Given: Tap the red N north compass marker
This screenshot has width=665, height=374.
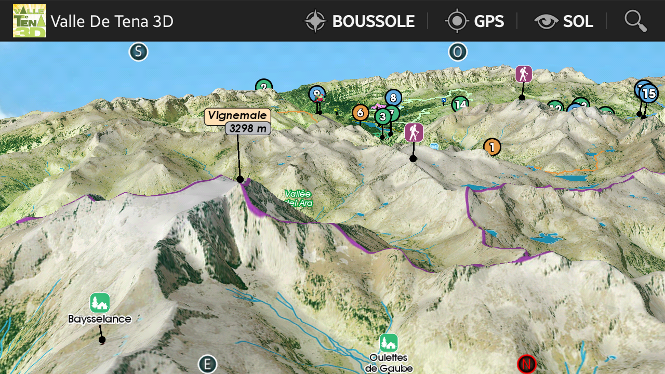Looking at the screenshot, I should coord(527,364).
